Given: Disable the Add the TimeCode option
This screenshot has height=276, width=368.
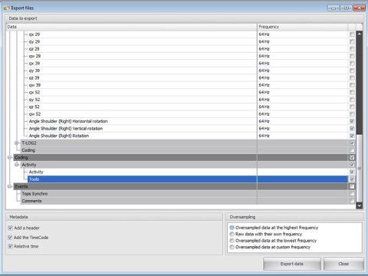Looking at the screenshot, I should 10,238.
